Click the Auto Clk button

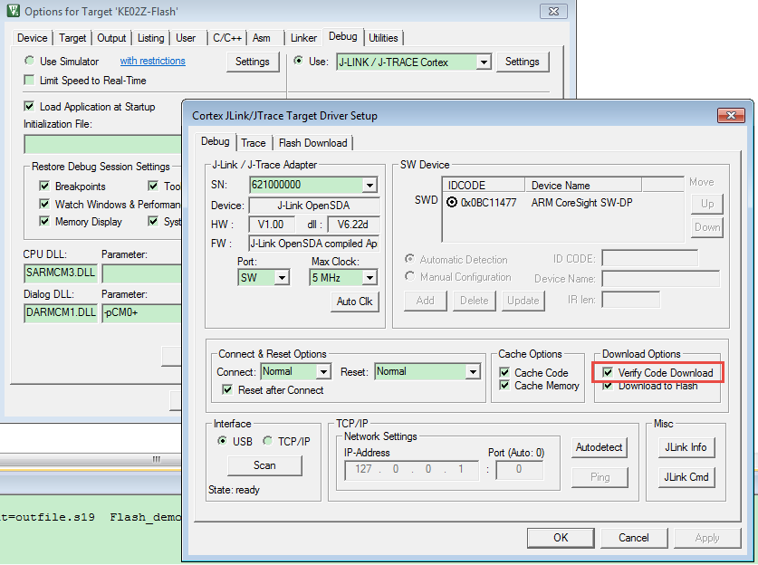pos(355,302)
